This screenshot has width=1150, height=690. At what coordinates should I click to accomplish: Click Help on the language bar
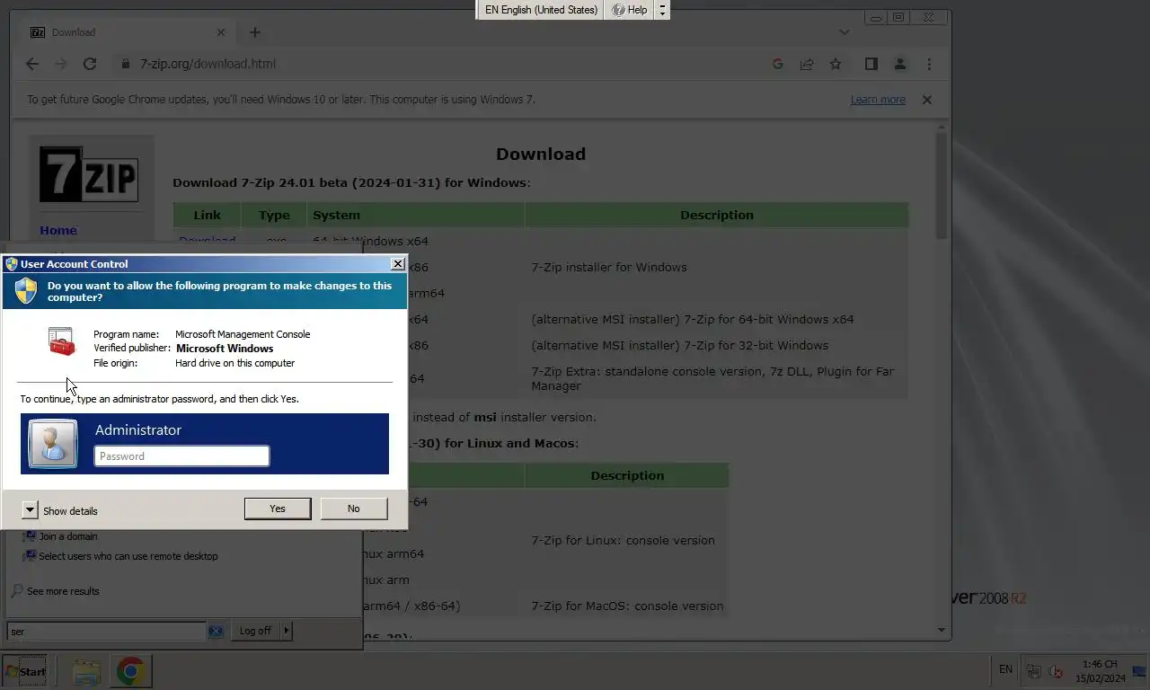[x=630, y=10]
